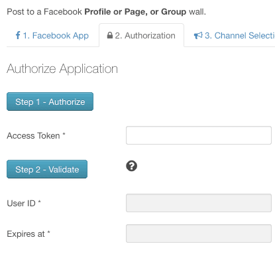This screenshot has width=275, height=256.
Task: Focus the Access Token input field
Action: click(x=199, y=135)
